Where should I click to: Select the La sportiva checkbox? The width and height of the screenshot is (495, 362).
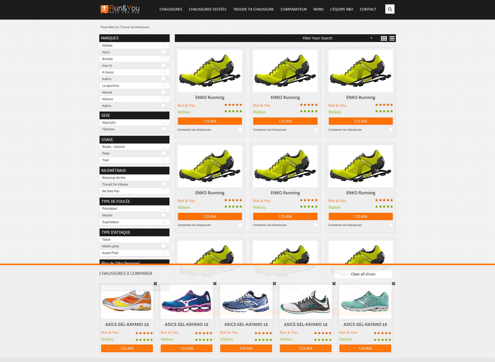tap(163, 85)
